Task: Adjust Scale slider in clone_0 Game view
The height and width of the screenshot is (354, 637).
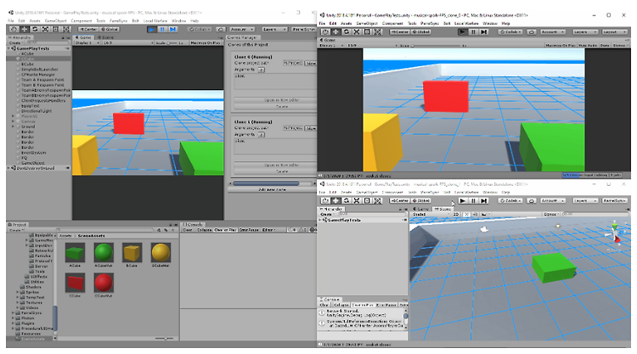Action: [437, 46]
